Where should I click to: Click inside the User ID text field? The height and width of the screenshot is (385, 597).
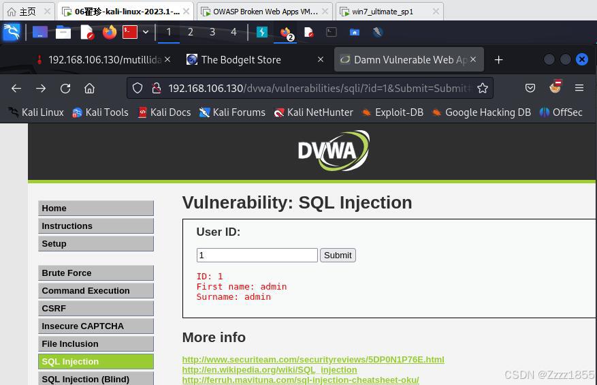point(257,255)
